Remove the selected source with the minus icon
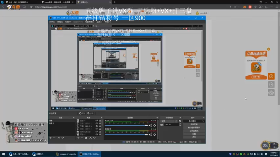This screenshot has width=280, height=157. coord(82,138)
